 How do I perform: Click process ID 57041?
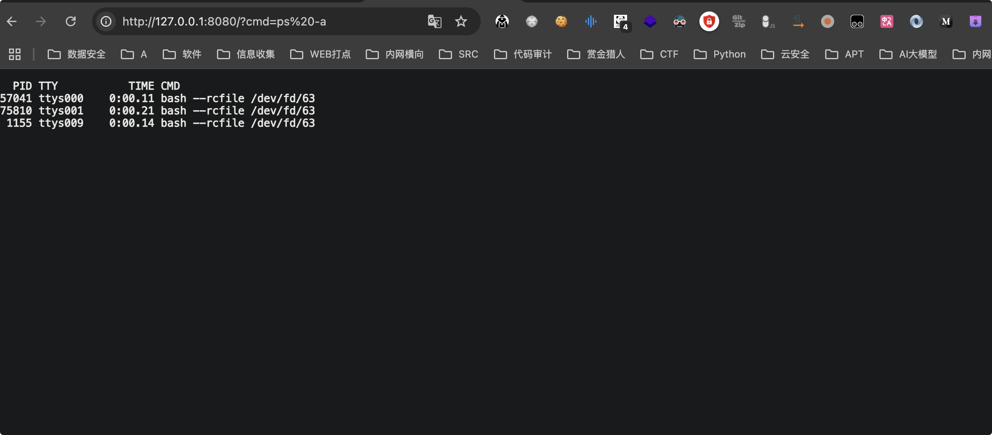pyautogui.click(x=16, y=98)
